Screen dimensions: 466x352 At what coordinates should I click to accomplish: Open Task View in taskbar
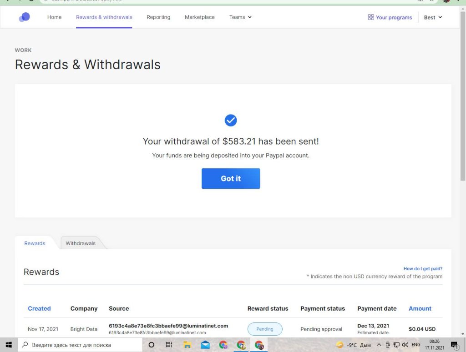169,345
